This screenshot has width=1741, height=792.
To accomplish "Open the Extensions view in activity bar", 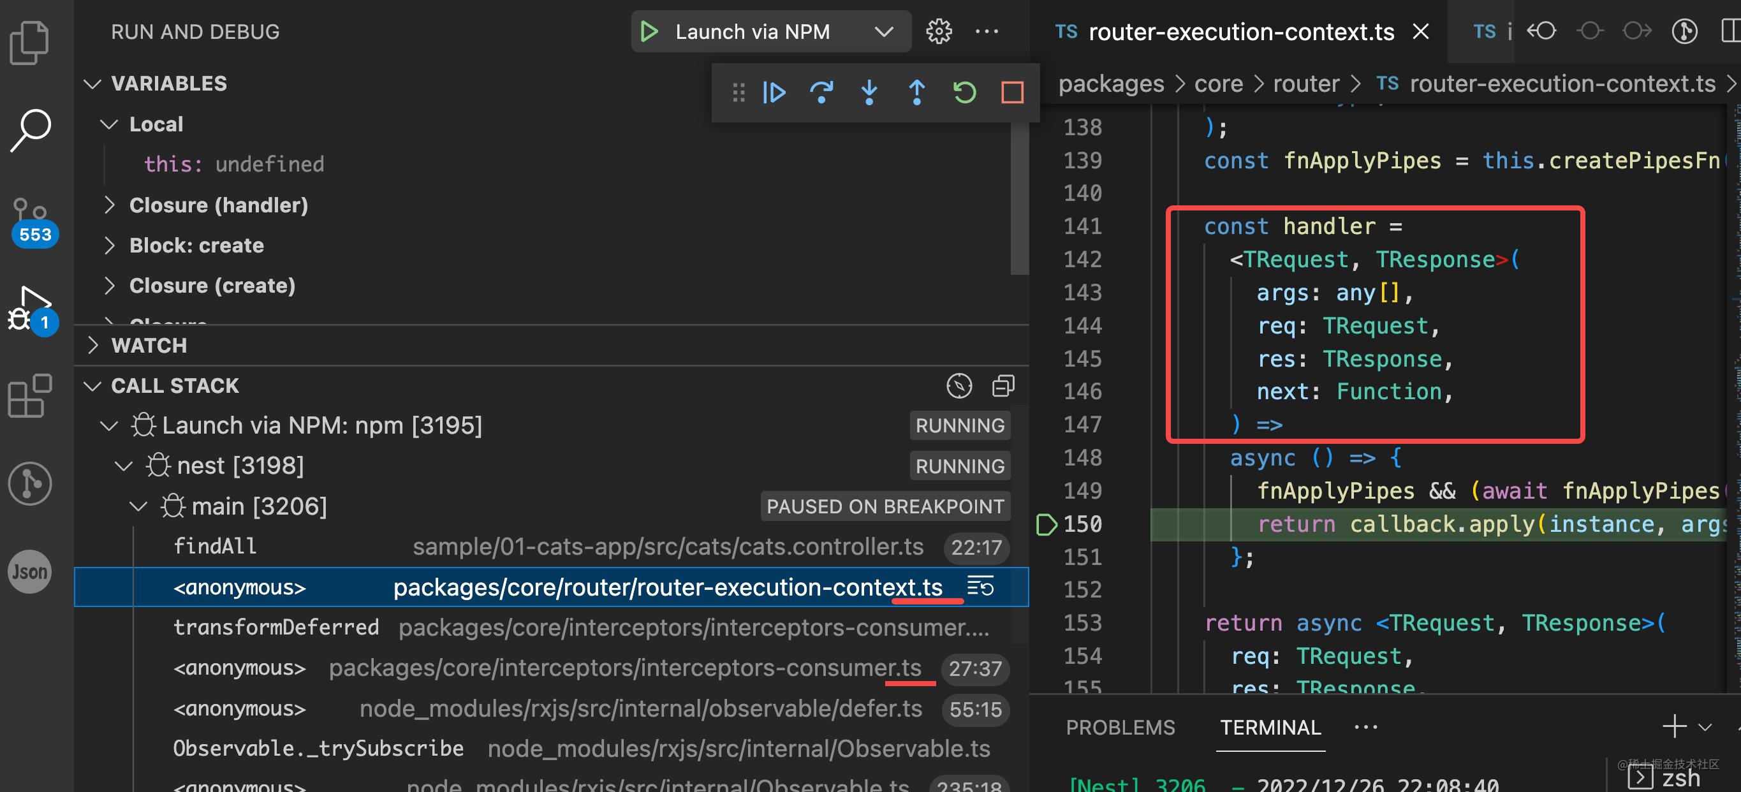I will [x=30, y=396].
